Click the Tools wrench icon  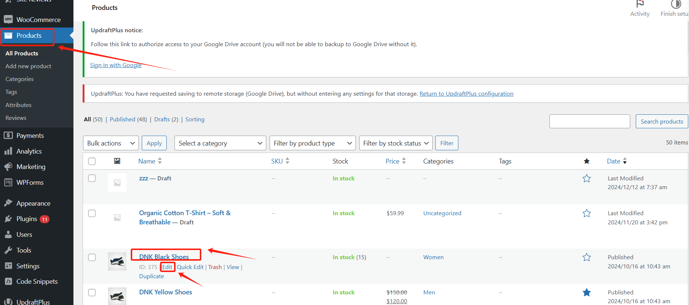pyautogui.click(x=8, y=250)
